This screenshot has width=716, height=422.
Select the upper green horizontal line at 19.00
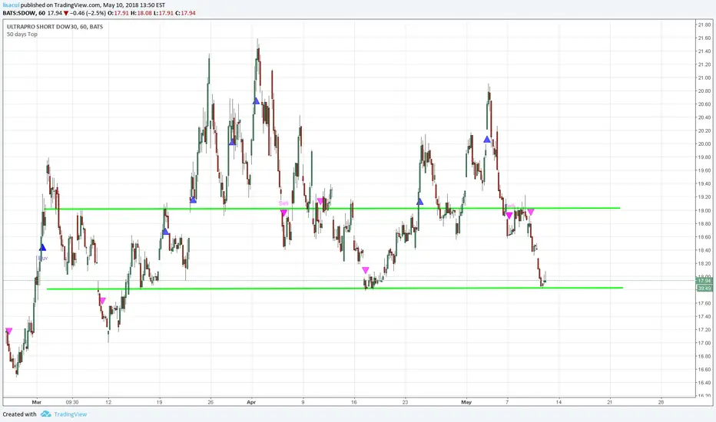tap(332, 209)
